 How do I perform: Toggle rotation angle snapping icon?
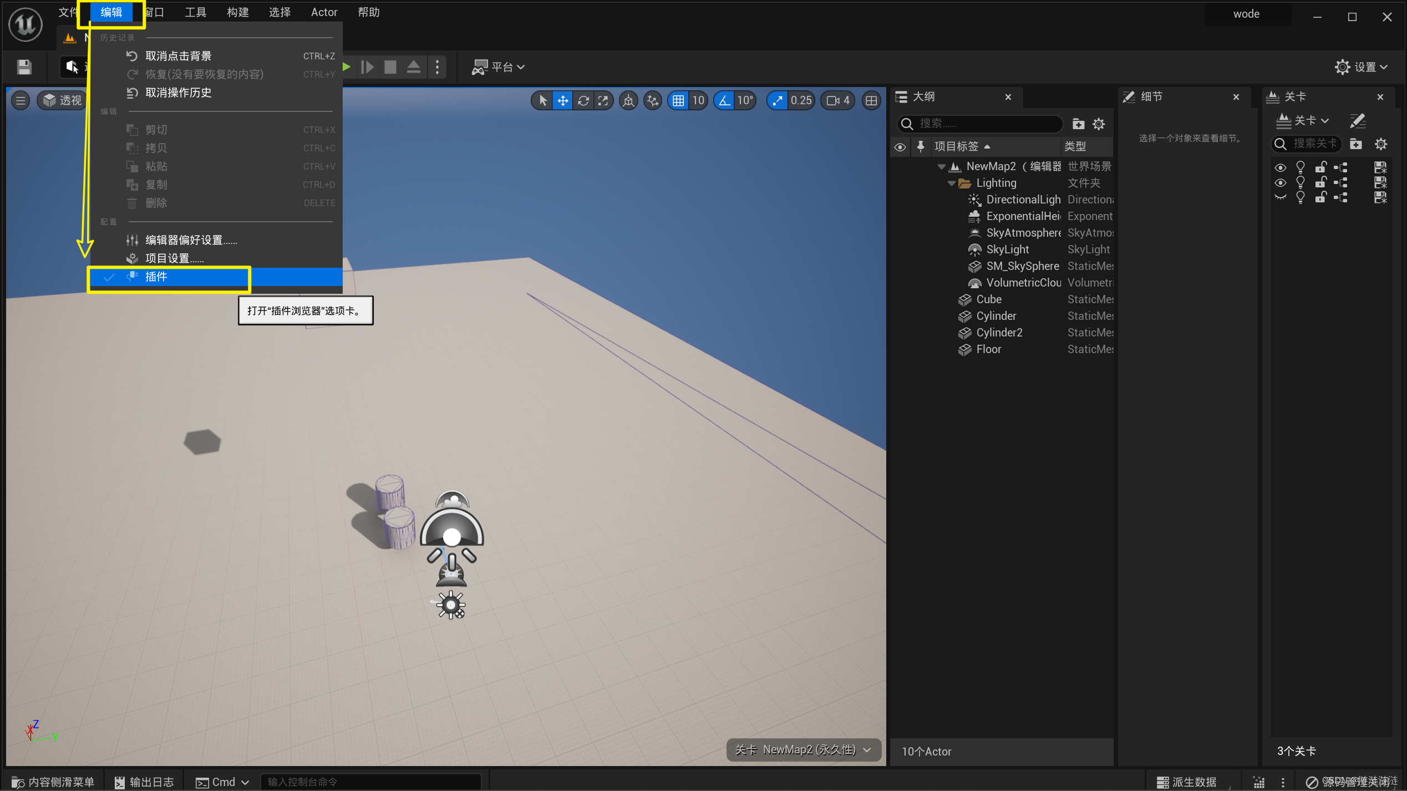coord(725,100)
